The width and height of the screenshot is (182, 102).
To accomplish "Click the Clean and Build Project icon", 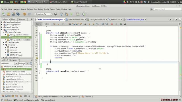I will pos(67,14).
